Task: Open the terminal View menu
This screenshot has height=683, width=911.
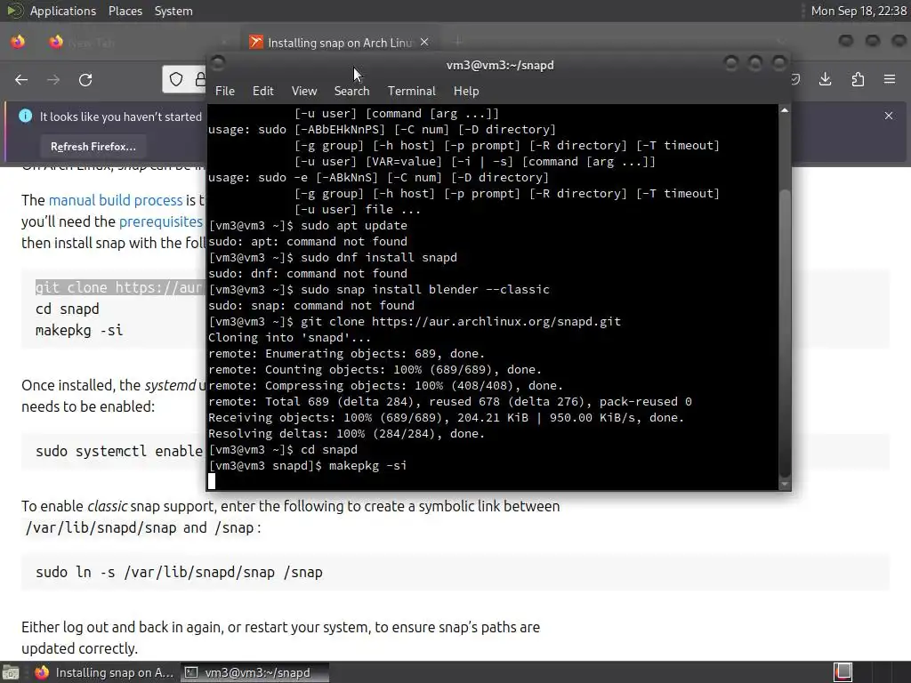Action: pyautogui.click(x=304, y=91)
